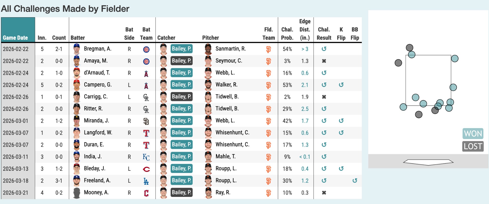489x204 pixels.
Task: Open Bailey, P. link in Langford's row
Action: [x=182, y=133]
